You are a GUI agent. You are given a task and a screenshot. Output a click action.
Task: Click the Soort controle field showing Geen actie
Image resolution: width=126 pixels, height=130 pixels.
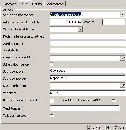[87, 71]
